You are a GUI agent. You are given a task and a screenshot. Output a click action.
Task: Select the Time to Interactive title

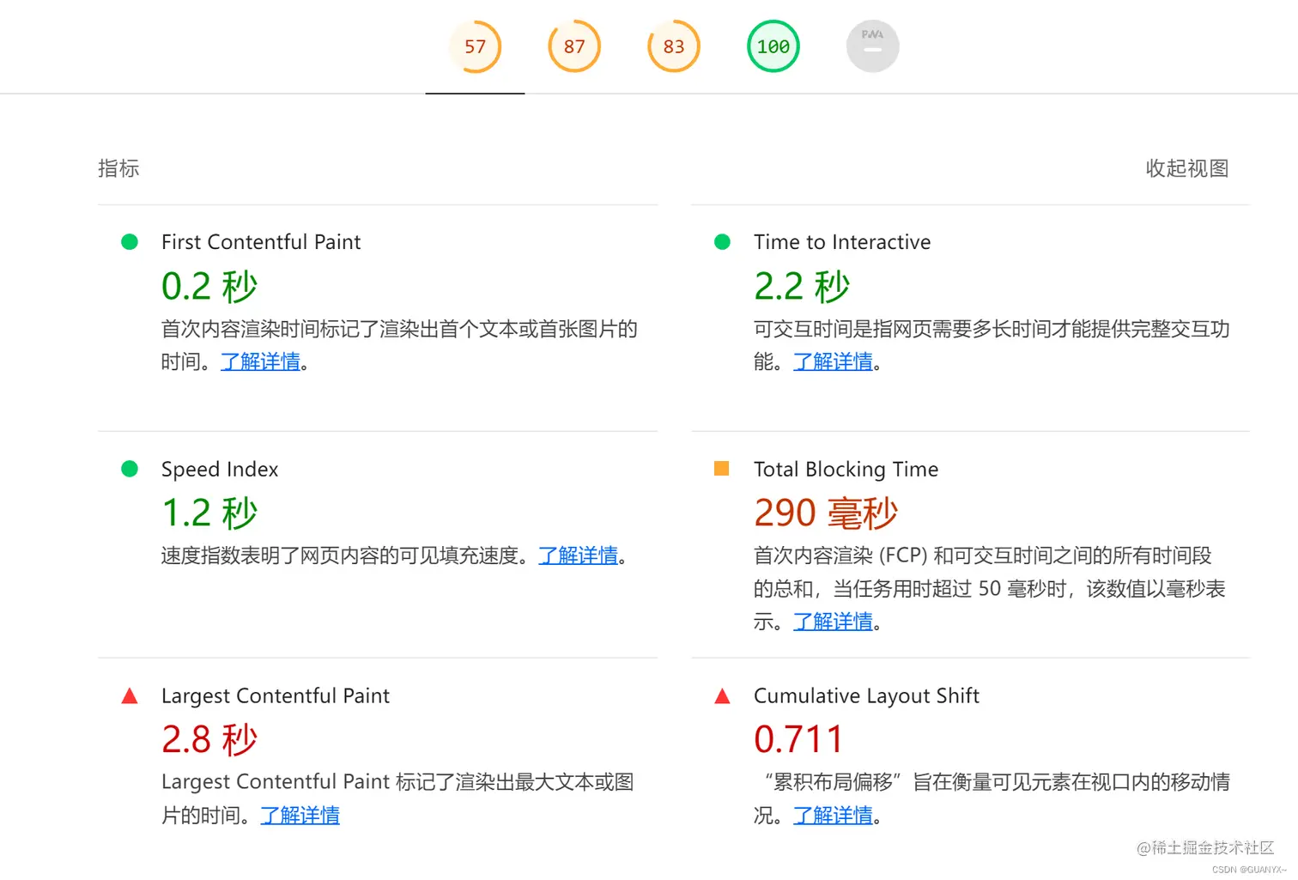click(842, 242)
